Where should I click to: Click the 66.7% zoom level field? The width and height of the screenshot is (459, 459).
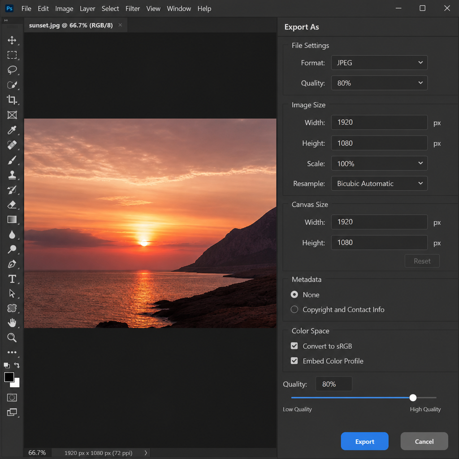[x=37, y=453]
